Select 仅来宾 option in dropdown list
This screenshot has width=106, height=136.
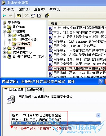pos(56,123)
